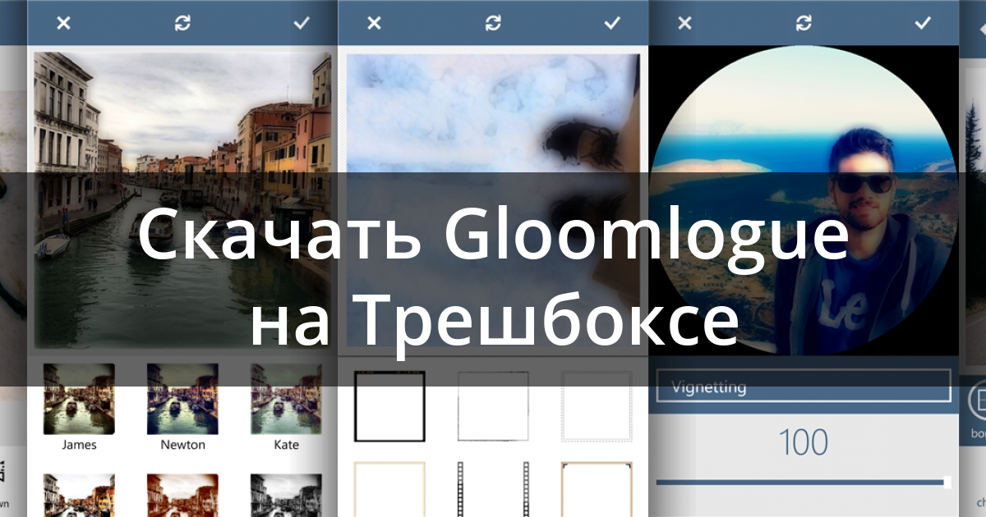
Task: Cancel editing with X on filters screen
Action: pos(63,23)
